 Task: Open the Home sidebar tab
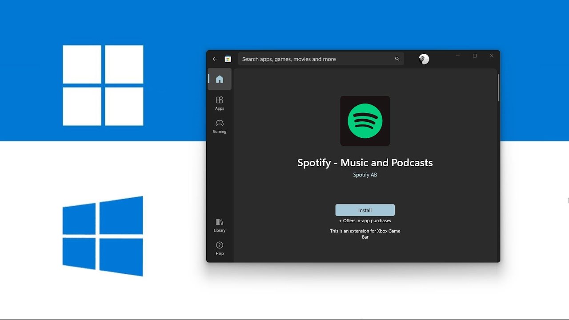pyautogui.click(x=220, y=79)
